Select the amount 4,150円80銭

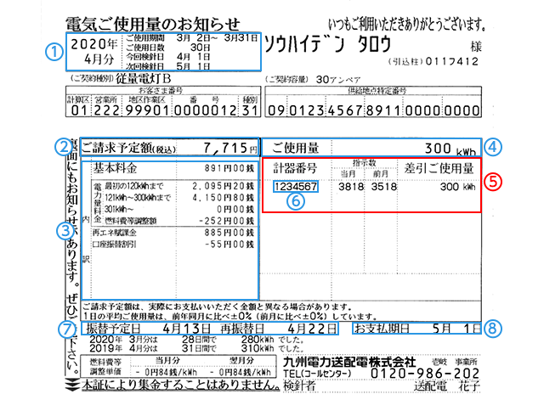[224, 198]
